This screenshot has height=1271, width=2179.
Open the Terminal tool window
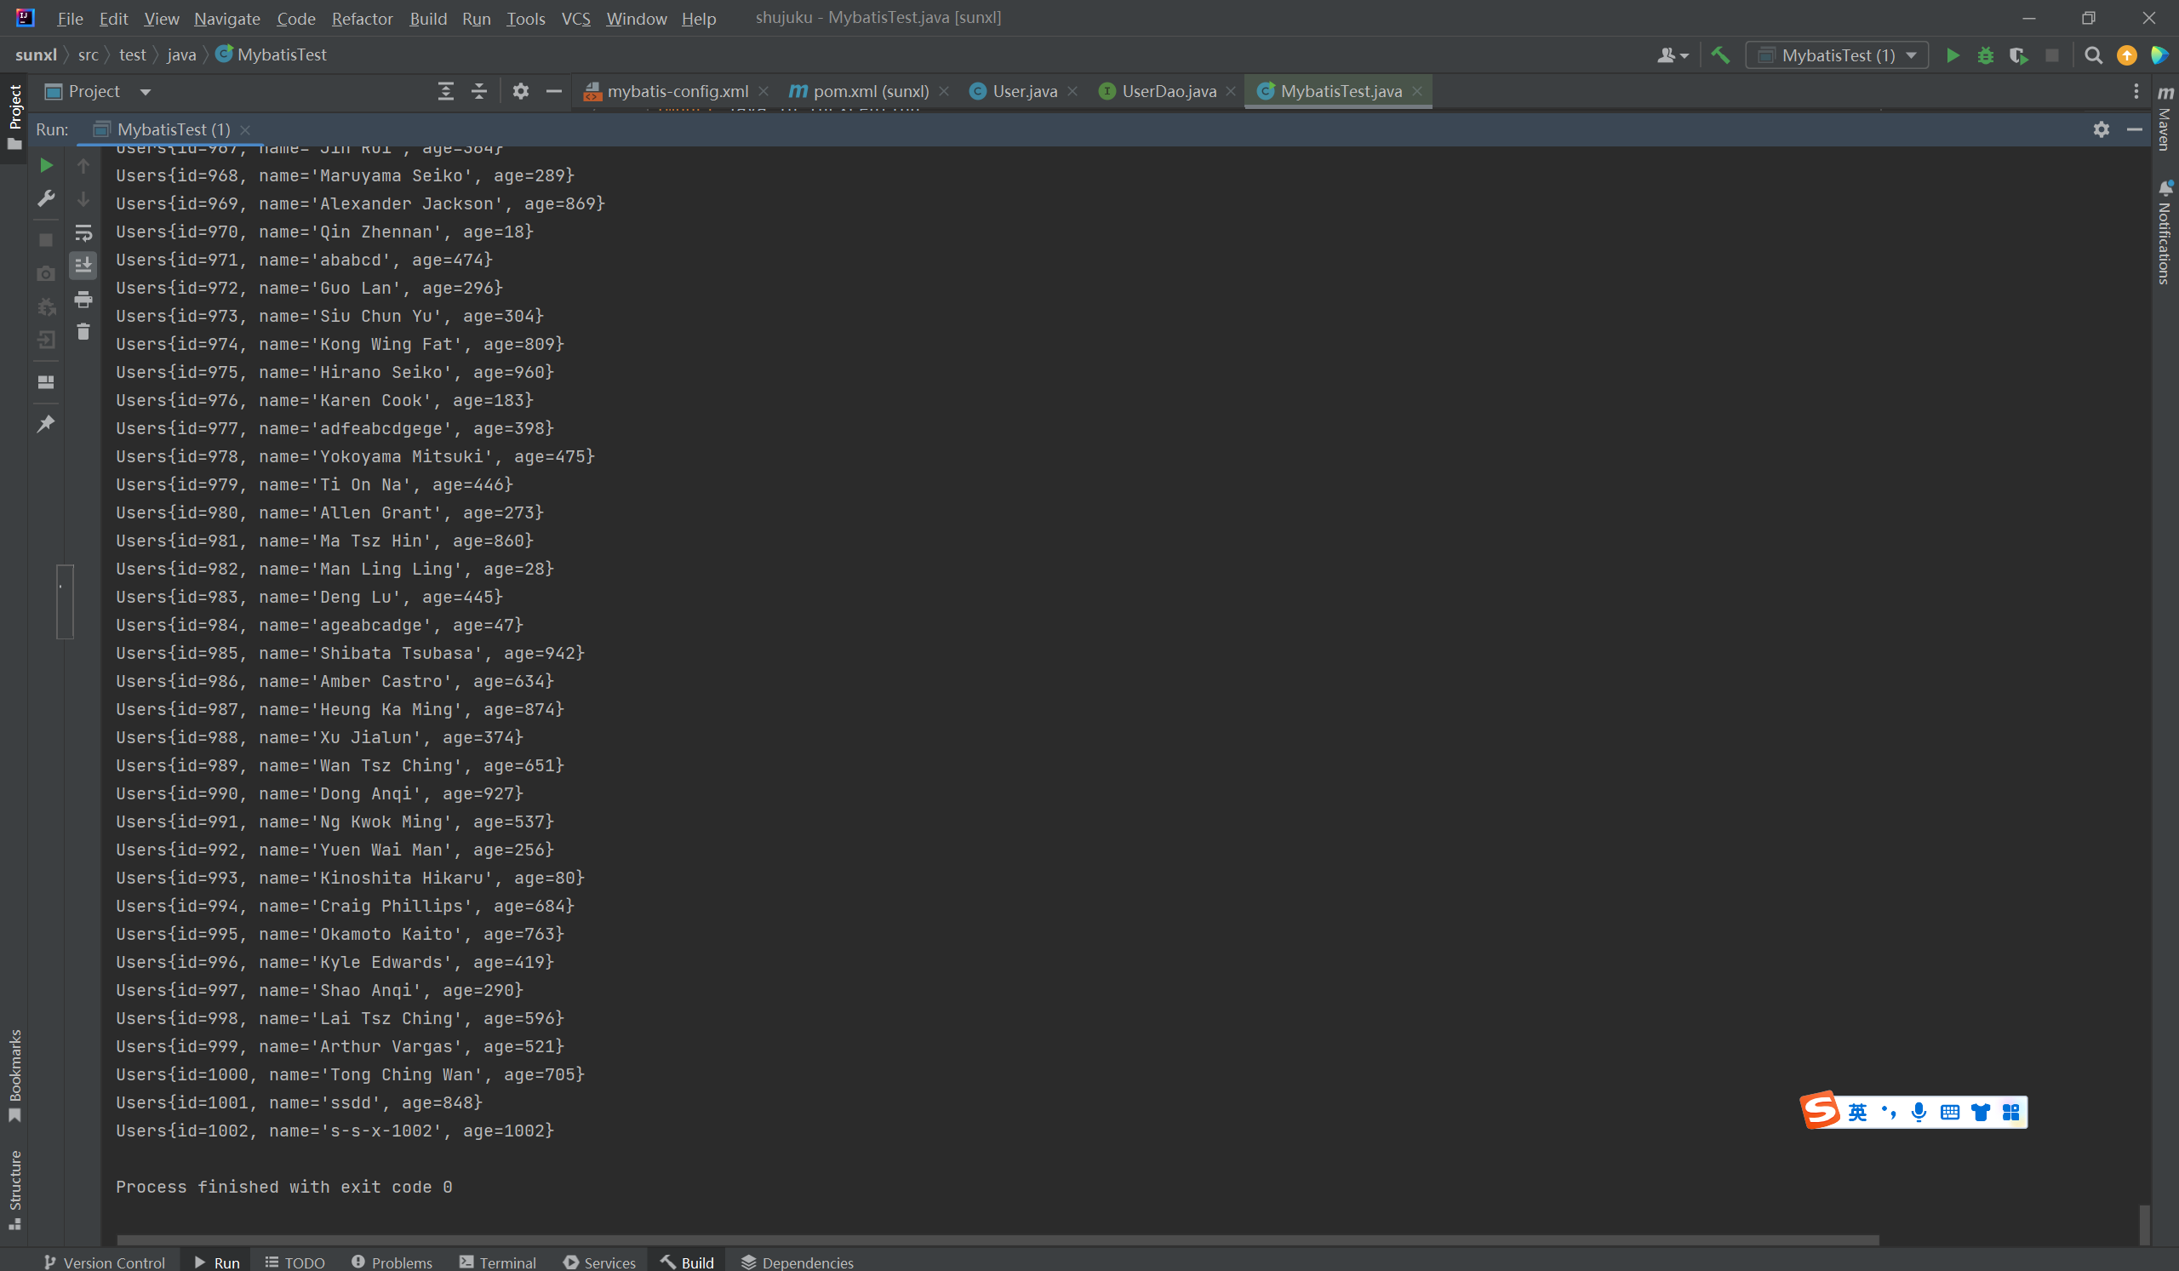click(498, 1262)
